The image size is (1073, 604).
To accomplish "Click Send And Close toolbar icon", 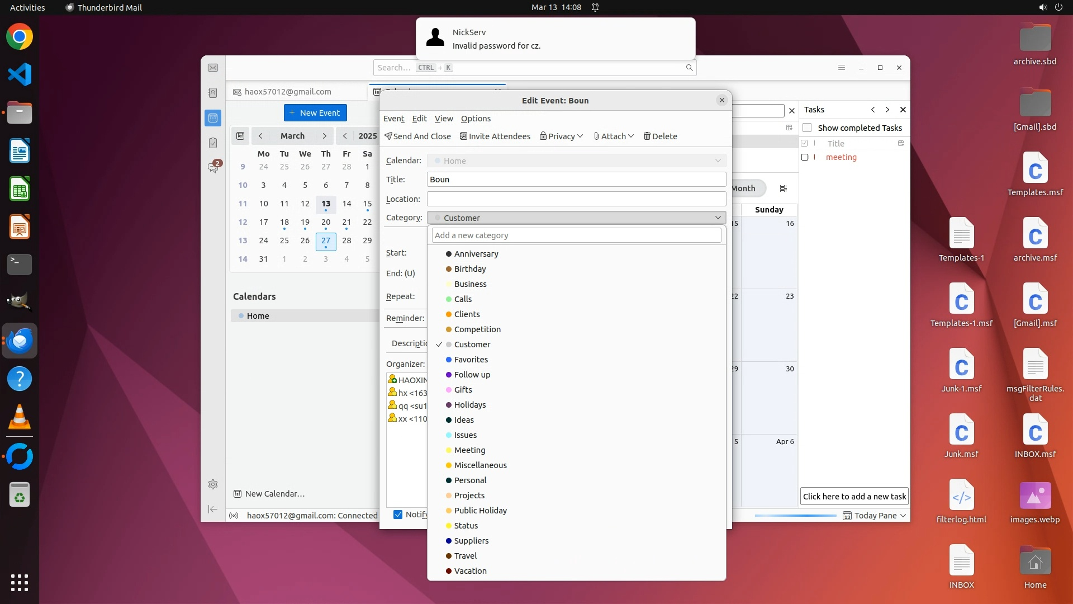I will [388, 136].
